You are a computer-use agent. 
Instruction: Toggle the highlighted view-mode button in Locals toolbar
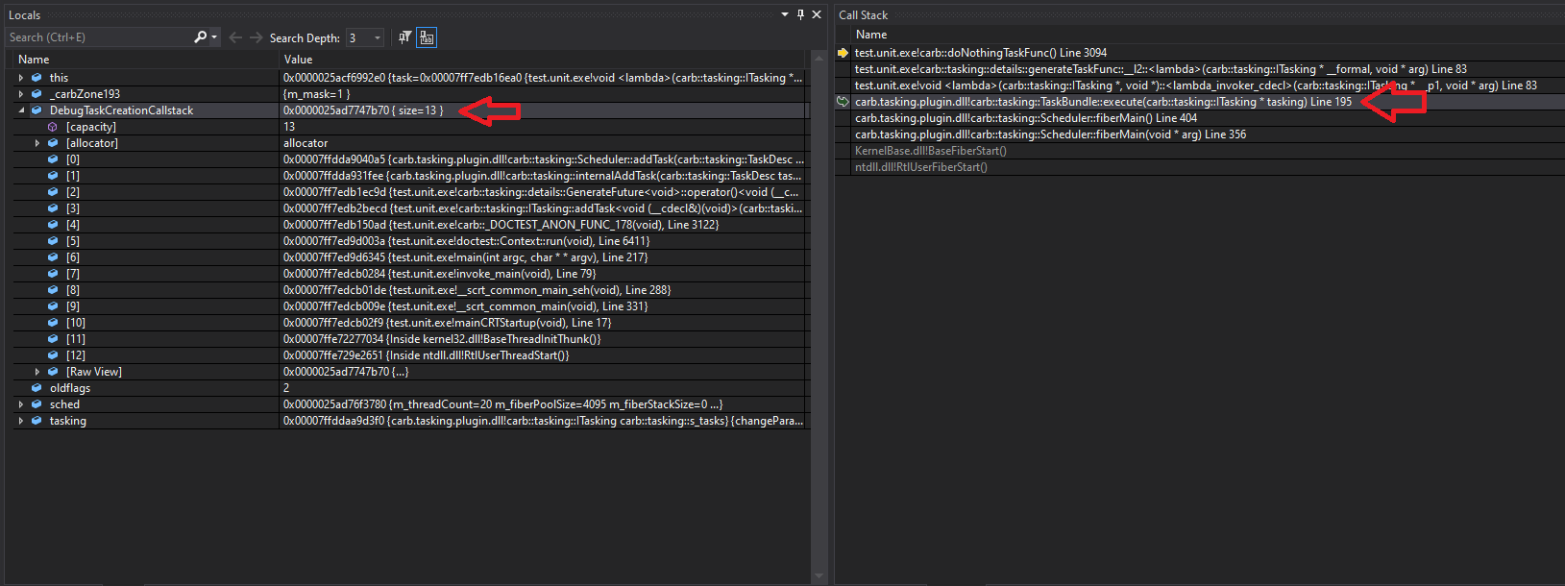pos(427,37)
